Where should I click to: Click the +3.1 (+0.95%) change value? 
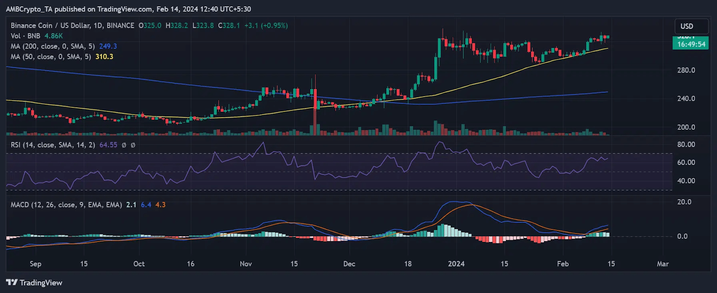point(266,25)
